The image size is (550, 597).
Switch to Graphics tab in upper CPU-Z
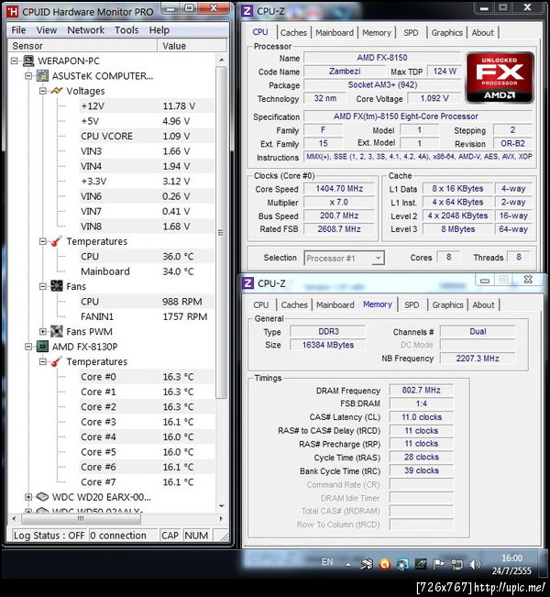click(x=446, y=33)
